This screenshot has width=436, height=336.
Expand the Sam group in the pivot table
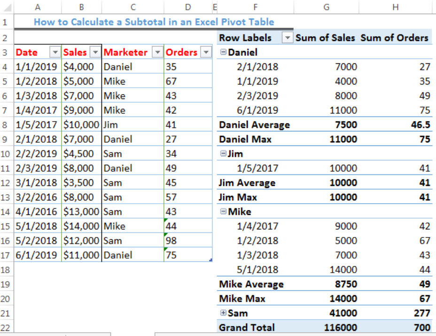click(x=223, y=313)
